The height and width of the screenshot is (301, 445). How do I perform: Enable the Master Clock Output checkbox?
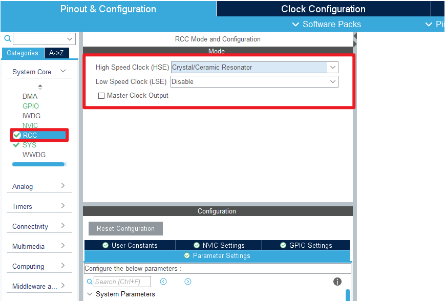click(x=101, y=96)
